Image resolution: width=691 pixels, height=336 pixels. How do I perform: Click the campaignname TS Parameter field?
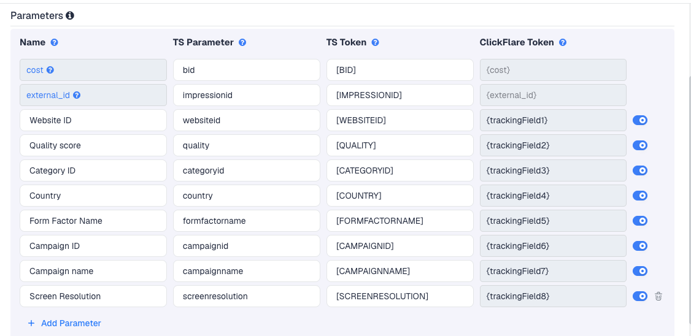pyautogui.click(x=247, y=271)
